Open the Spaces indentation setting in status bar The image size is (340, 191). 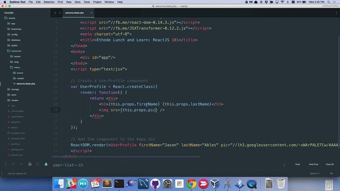[x=314, y=173]
